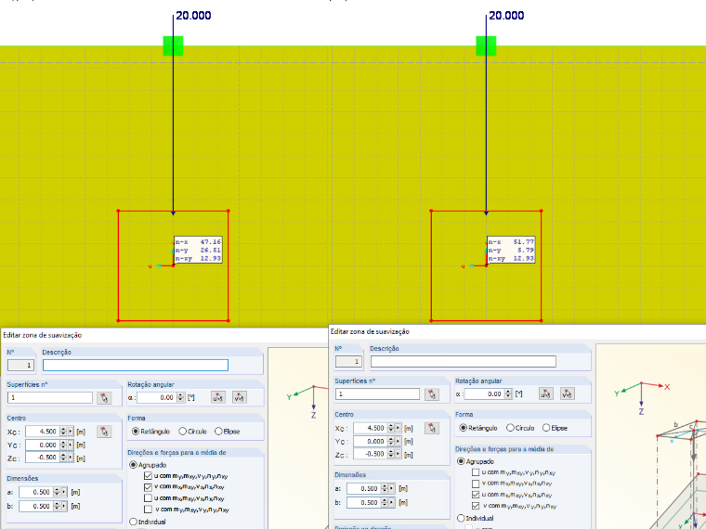Select the Elipse shape in the left dialog
Image resolution: width=706 pixels, height=529 pixels.
[x=219, y=432]
